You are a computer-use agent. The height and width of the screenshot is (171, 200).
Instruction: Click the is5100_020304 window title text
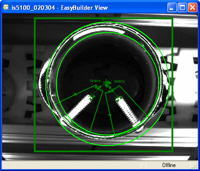click(x=33, y=8)
